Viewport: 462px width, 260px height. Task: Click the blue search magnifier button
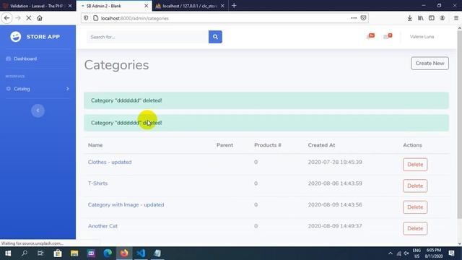click(x=215, y=37)
